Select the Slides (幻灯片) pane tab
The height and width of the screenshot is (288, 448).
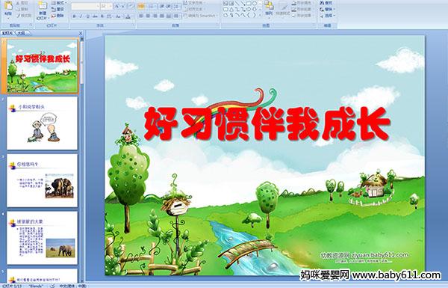click(x=7, y=33)
